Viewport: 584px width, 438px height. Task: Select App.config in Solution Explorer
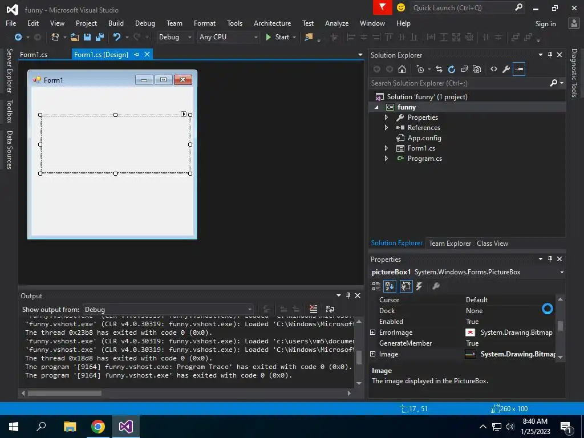coord(424,138)
